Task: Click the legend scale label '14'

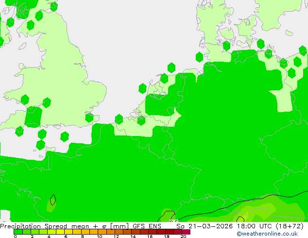Action: 133,237
